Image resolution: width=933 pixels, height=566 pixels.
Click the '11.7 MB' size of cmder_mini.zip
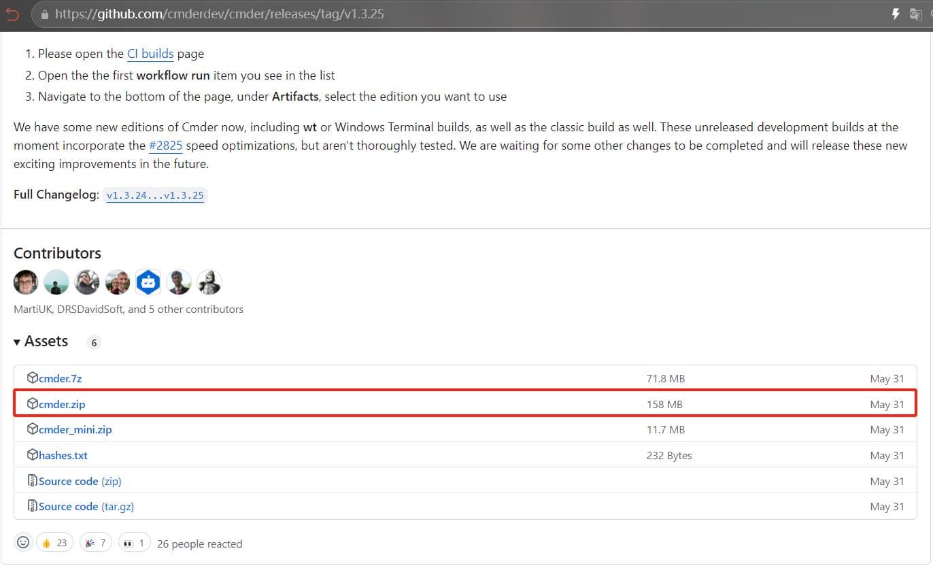coord(666,430)
